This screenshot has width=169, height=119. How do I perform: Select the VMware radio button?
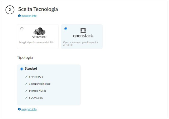[22, 29]
